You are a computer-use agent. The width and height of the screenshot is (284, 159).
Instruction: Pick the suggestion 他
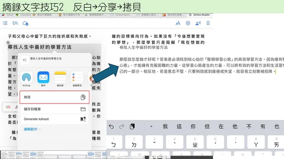pos(235,127)
